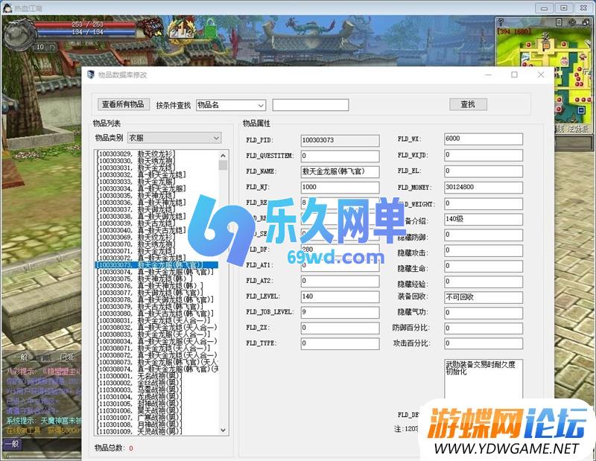Click the 一般 chat channel button at bottom
Image resolution: width=596 pixels, height=461 pixels.
tap(13, 444)
